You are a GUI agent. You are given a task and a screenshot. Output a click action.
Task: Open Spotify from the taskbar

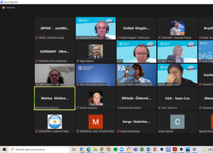tap(115, 149)
